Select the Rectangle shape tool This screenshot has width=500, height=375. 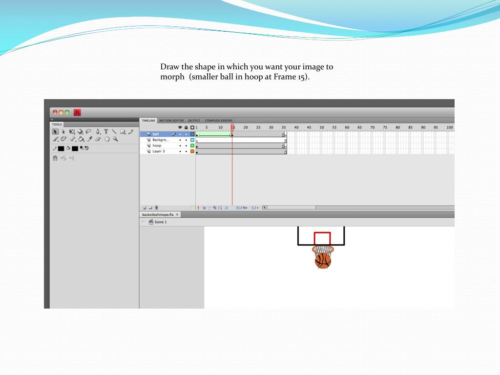pyautogui.click(x=123, y=132)
